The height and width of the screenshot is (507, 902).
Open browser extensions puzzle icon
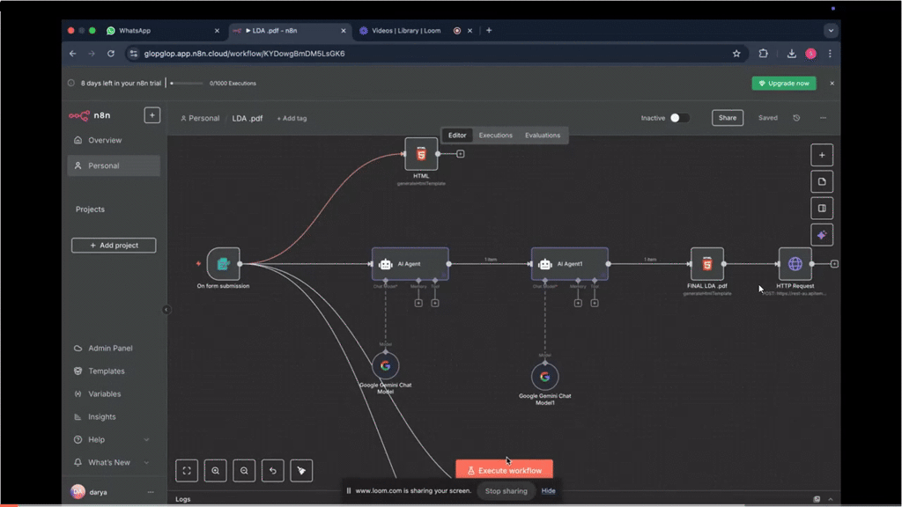(764, 54)
